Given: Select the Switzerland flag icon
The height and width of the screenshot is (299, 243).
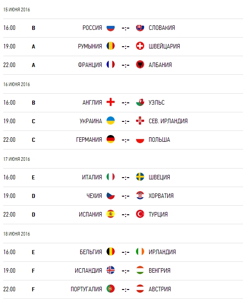Looking at the screenshot, I should point(140,46).
